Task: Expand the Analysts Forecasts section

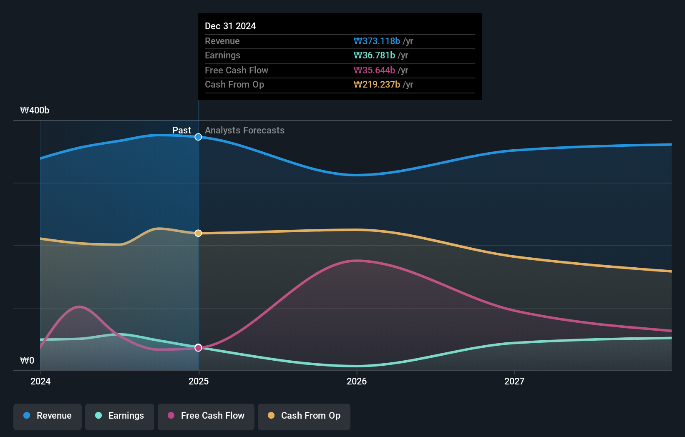Action: 244,130
